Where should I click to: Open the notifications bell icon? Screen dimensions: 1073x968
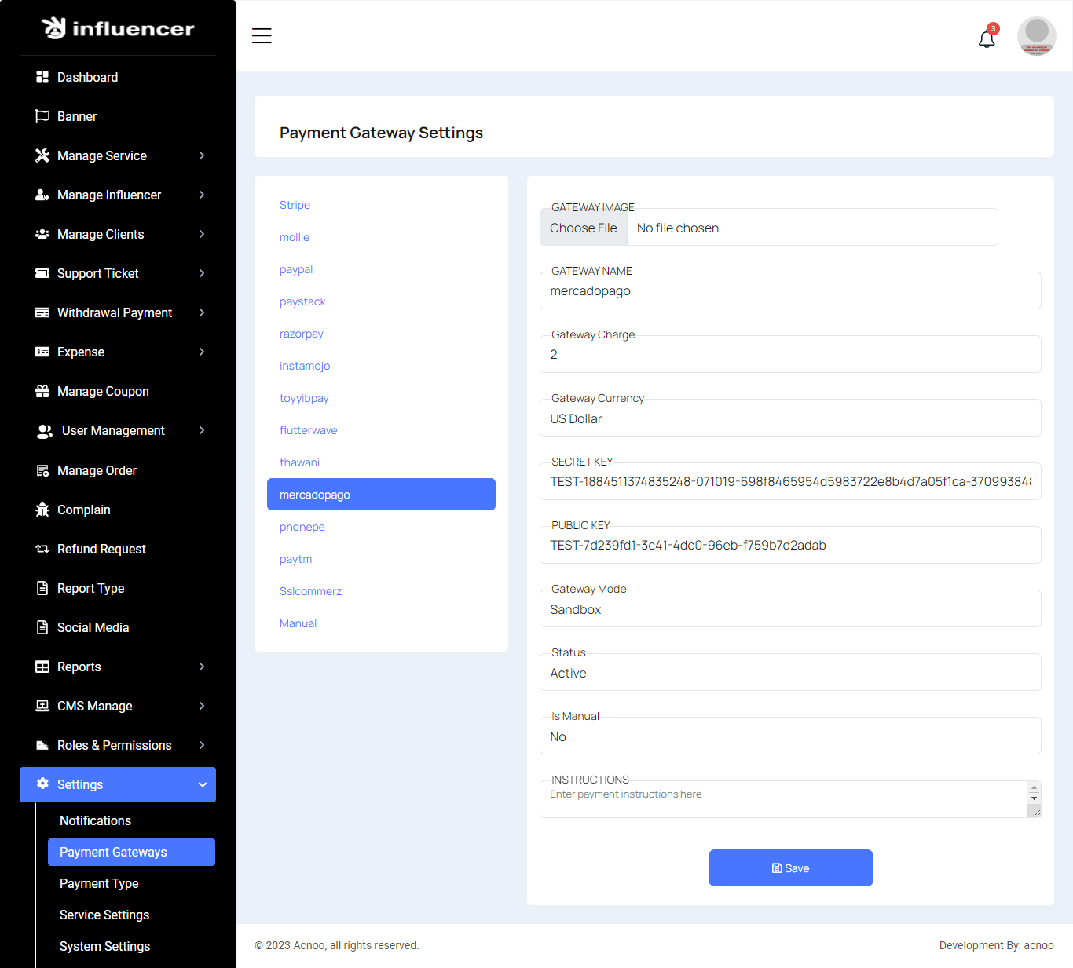[987, 38]
